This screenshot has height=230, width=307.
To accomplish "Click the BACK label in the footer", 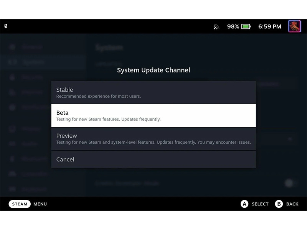I will tap(292, 204).
